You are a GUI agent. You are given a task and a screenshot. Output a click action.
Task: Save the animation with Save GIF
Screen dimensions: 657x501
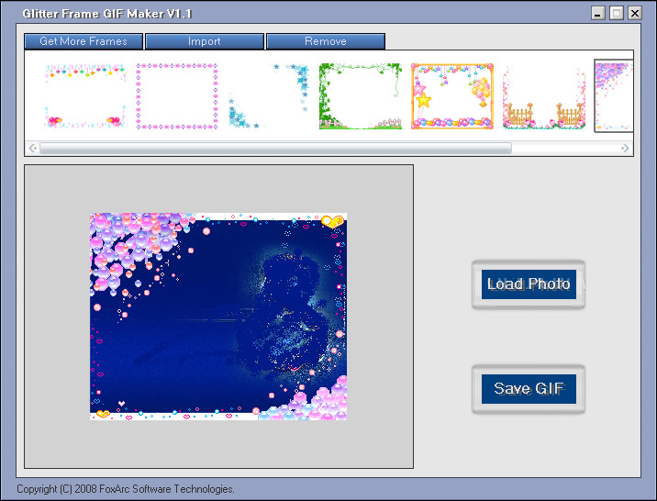click(529, 389)
